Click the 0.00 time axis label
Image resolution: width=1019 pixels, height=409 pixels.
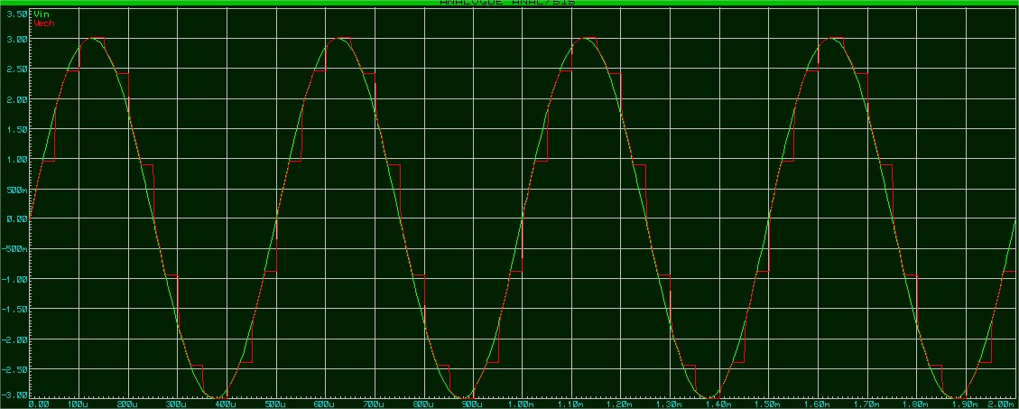pyautogui.click(x=38, y=404)
